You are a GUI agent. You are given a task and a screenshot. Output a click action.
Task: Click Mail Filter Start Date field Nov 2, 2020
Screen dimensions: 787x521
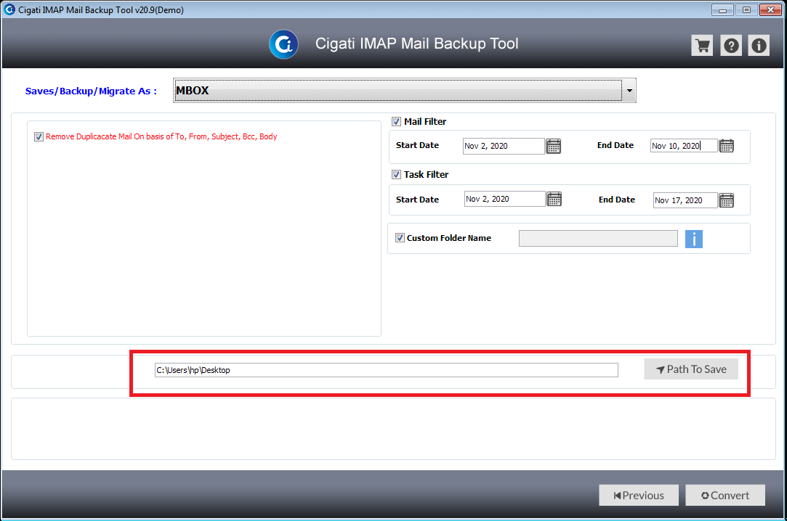click(x=504, y=147)
